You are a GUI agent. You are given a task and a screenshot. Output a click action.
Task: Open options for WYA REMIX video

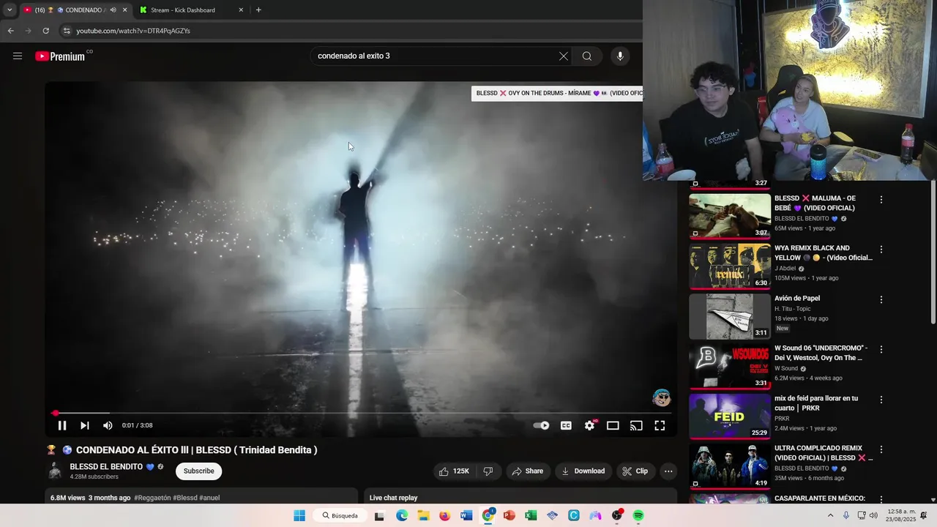pyautogui.click(x=881, y=250)
